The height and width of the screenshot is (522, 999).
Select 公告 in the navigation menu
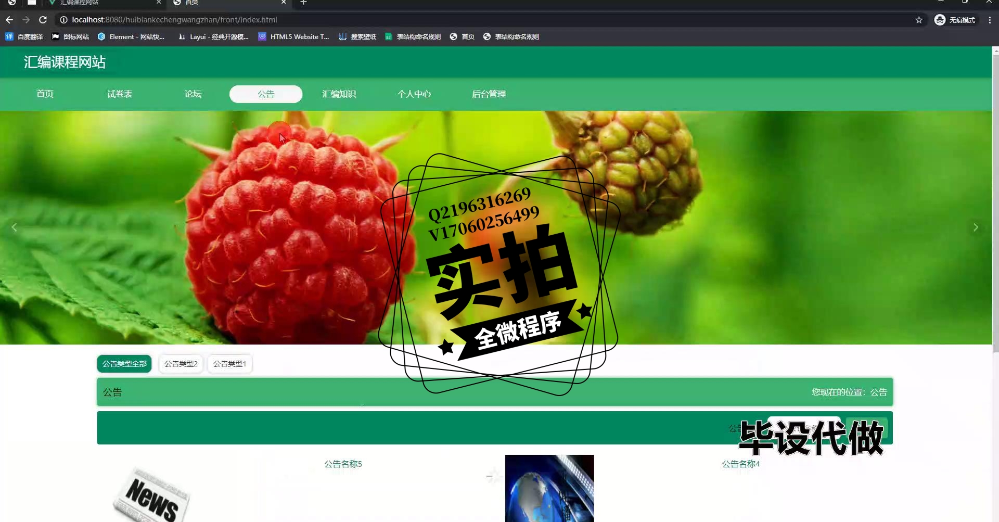click(266, 94)
